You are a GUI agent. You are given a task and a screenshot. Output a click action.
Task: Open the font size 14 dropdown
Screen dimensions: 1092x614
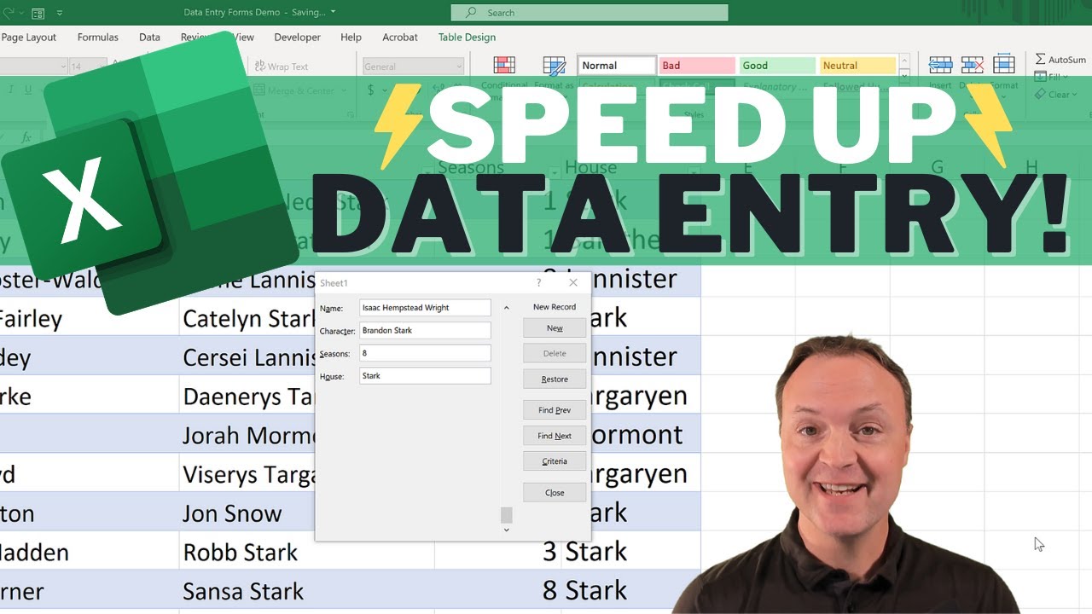pos(102,67)
